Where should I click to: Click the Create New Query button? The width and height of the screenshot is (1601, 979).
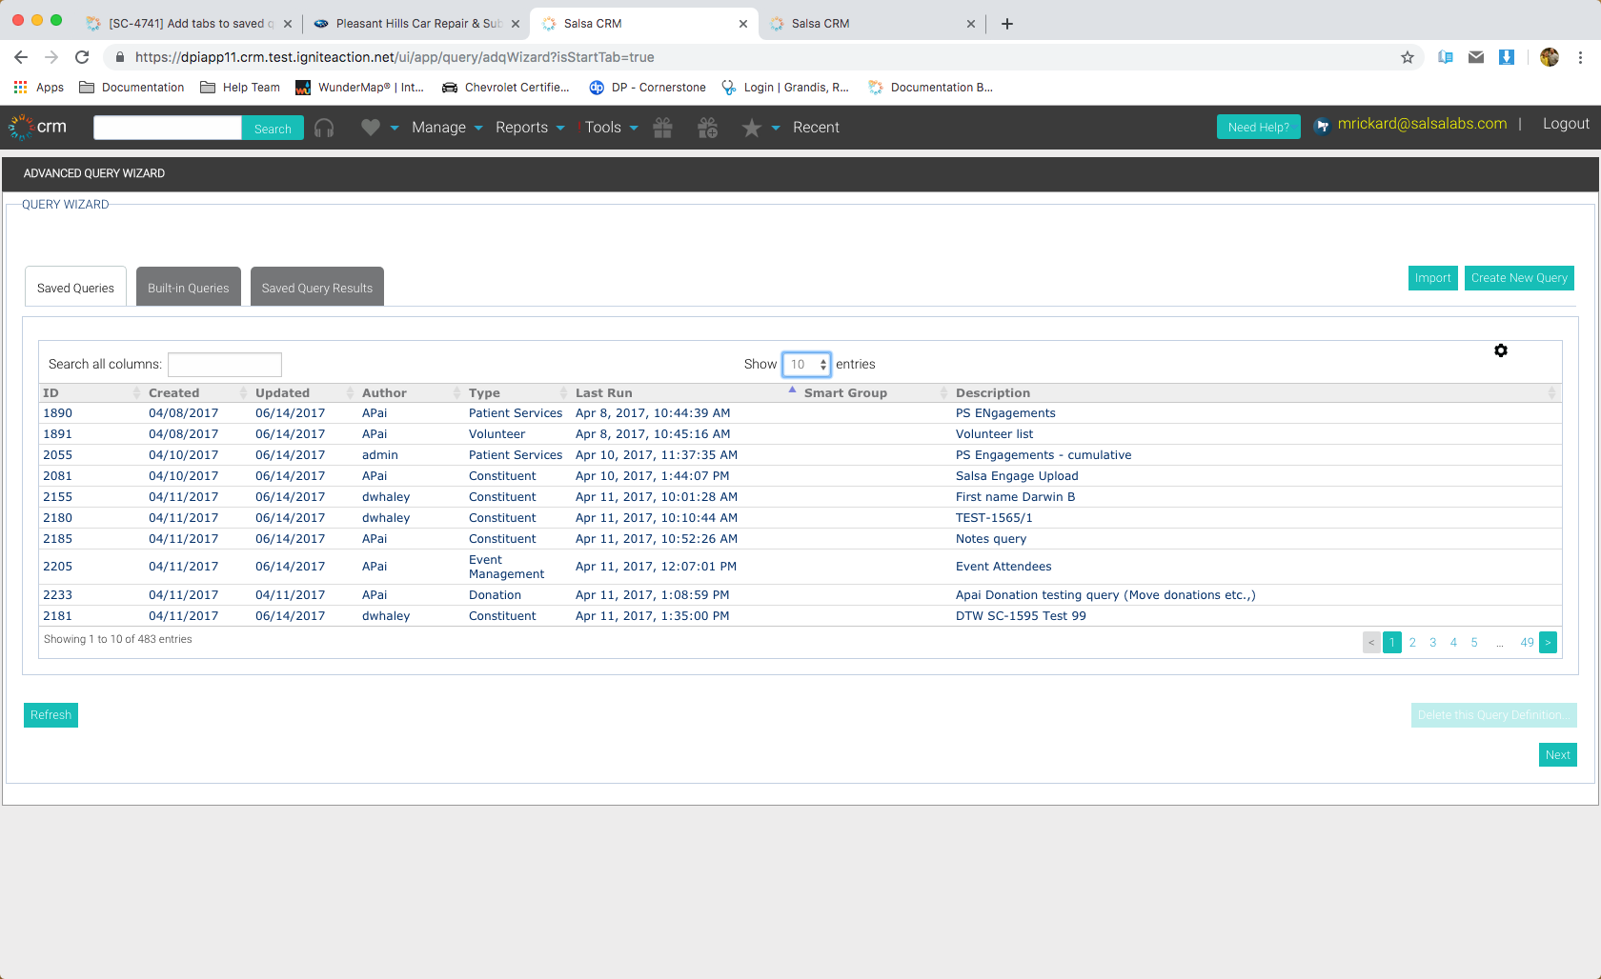1519,278
